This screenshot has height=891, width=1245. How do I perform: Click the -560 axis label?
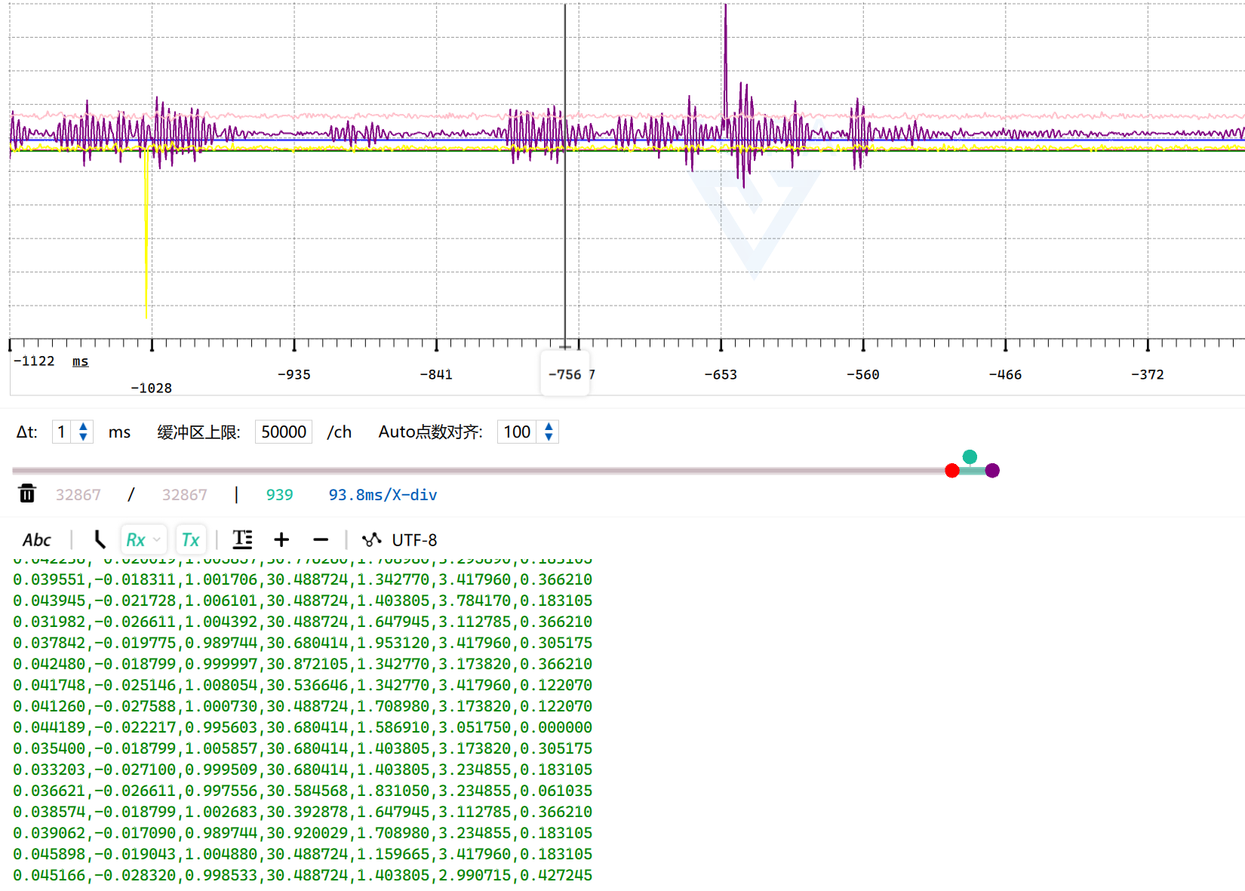(x=863, y=374)
